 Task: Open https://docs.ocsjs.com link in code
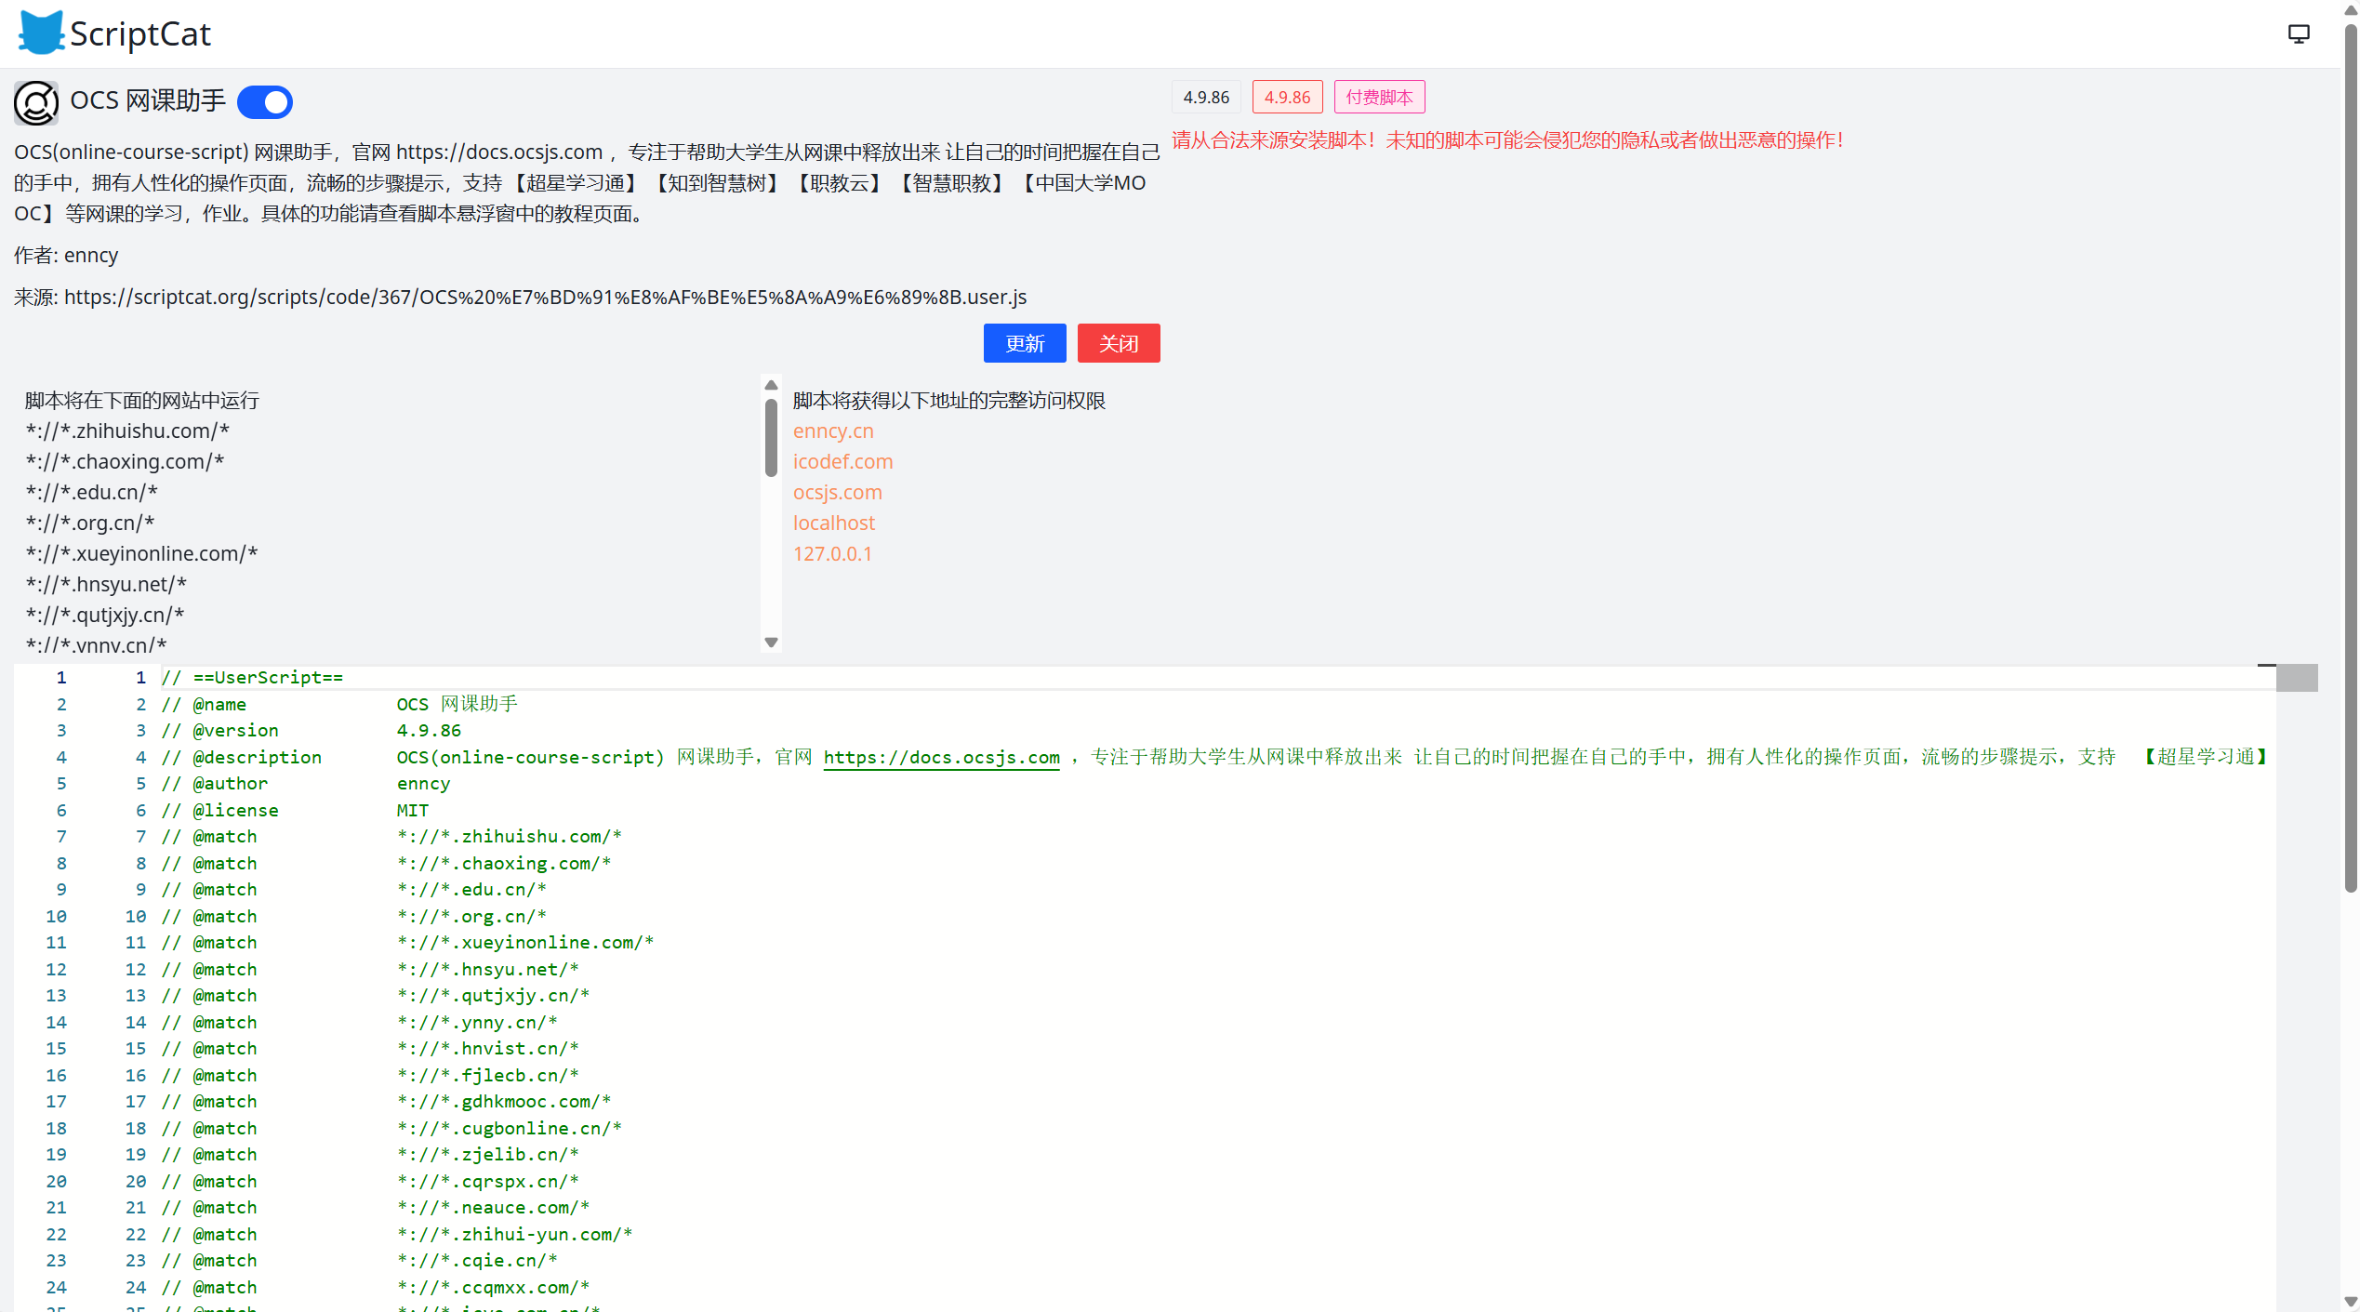[x=941, y=757]
